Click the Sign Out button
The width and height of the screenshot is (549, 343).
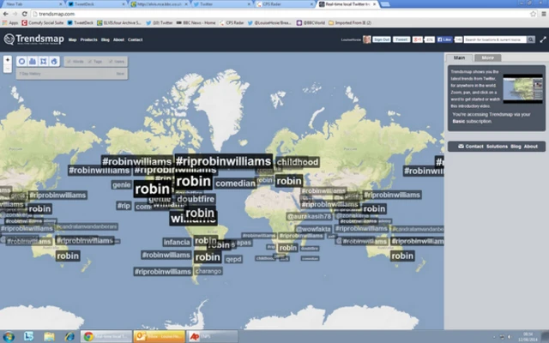pyautogui.click(x=382, y=39)
